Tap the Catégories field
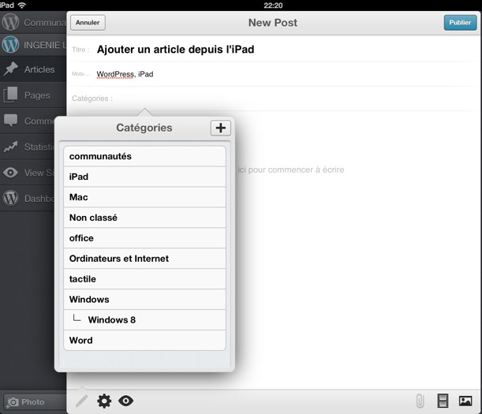The height and width of the screenshot is (414, 482). (274, 99)
